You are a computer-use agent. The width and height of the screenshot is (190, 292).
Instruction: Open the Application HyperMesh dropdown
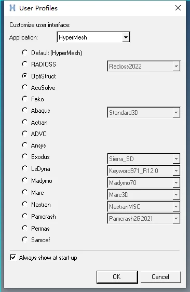(x=93, y=37)
